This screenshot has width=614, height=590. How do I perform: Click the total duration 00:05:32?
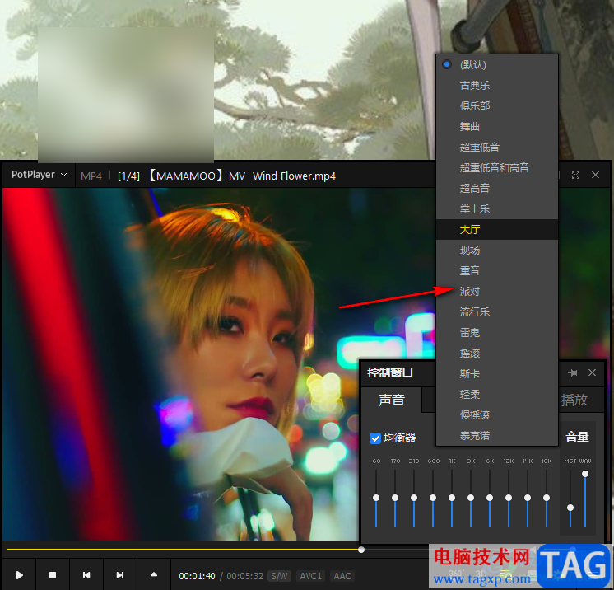[244, 576]
